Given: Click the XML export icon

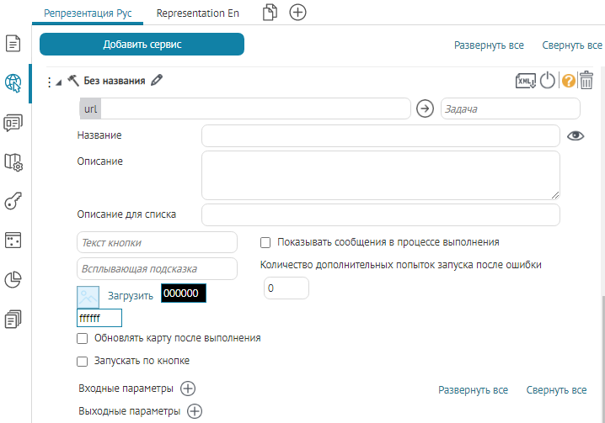Looking at the screenshot, I should 526,81.
